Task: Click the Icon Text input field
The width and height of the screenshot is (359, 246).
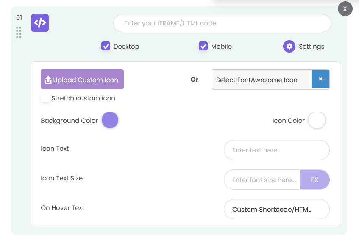Action: tap(276, 150)
